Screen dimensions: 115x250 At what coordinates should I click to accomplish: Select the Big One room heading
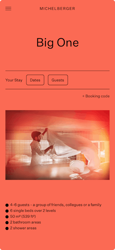pyautogui.click(x=57, y=43)
